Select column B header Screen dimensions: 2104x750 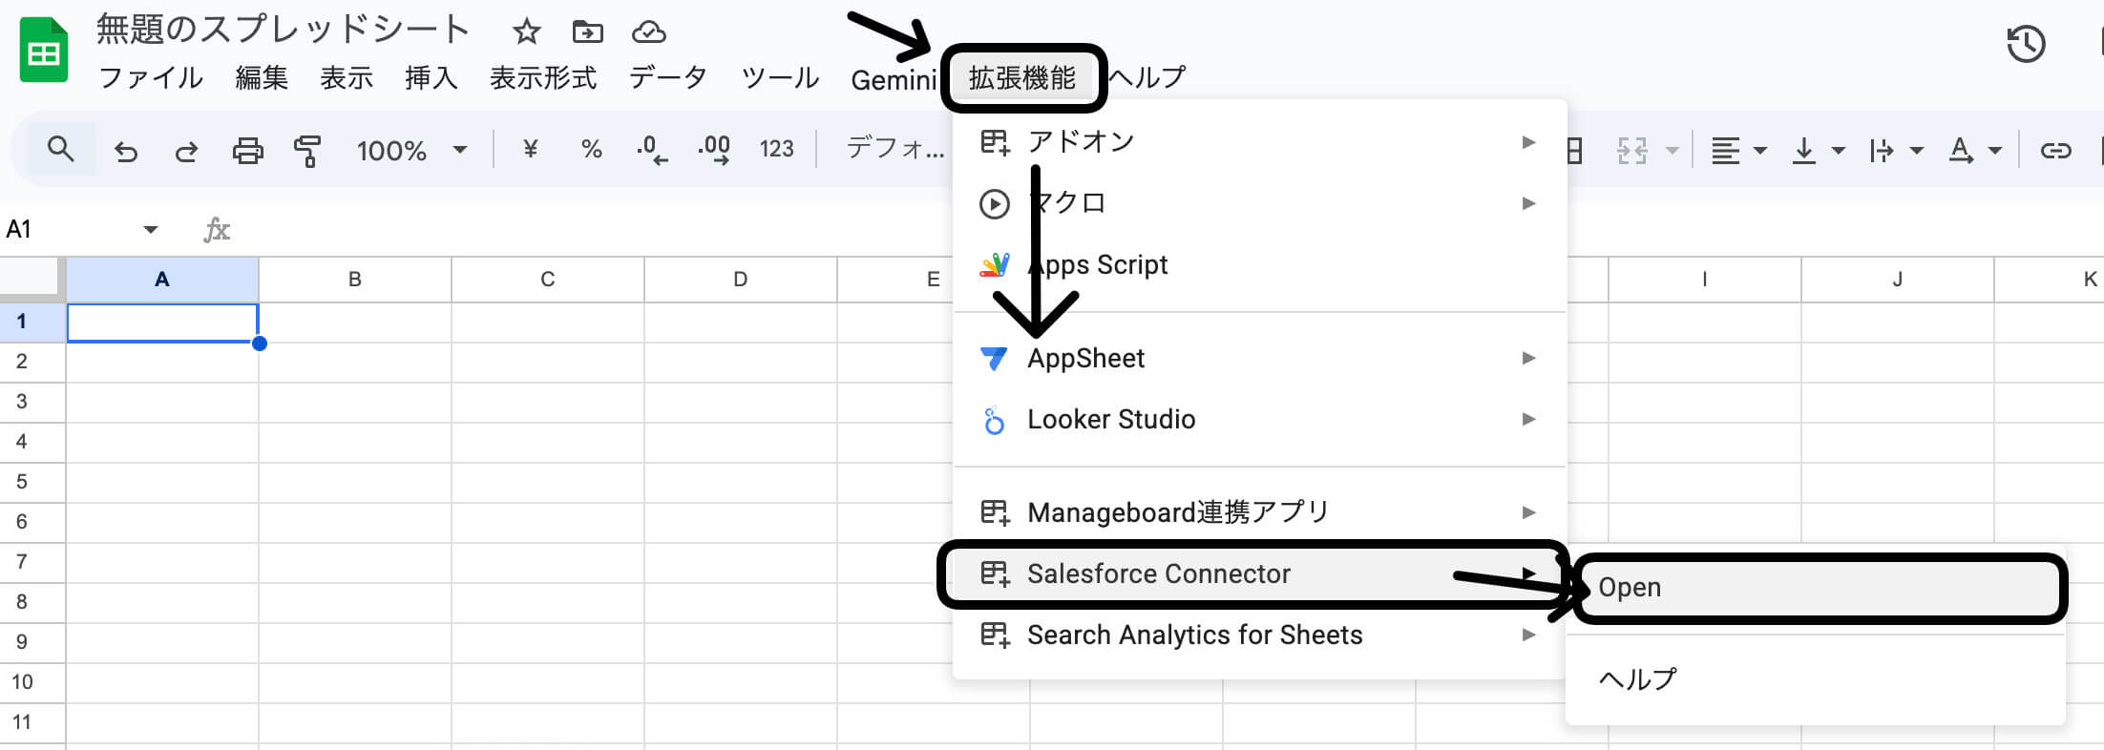[355, 280]
